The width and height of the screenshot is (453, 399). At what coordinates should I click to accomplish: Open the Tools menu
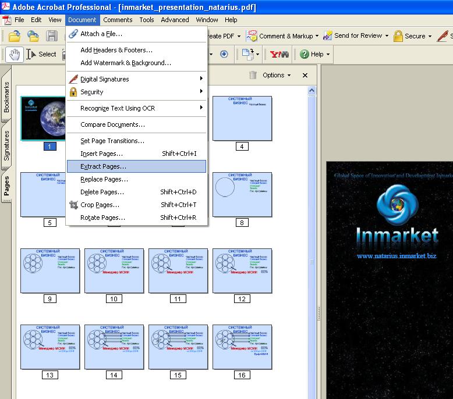point(147,20)
